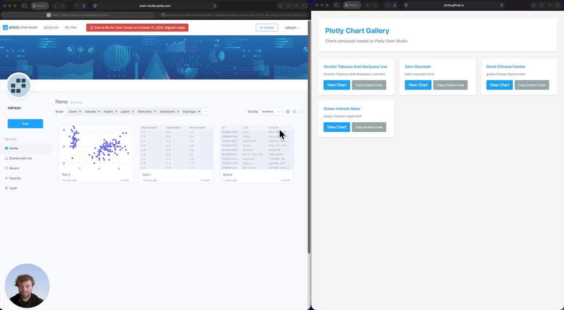Reload the chart-studio.plotly.com page

[215, 6]
